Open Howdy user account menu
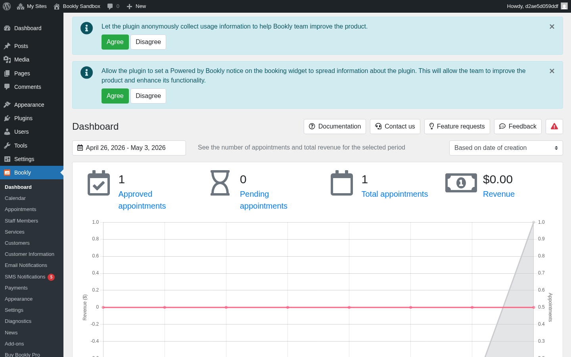571x357 pixels. click(537, 6)
